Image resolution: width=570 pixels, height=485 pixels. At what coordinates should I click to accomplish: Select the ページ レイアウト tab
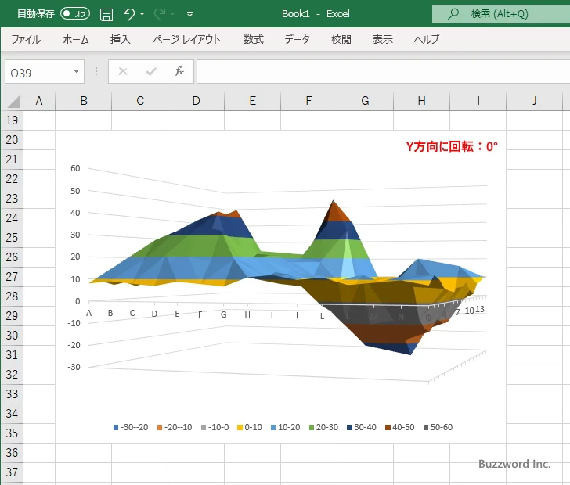(x=186, y=39)
